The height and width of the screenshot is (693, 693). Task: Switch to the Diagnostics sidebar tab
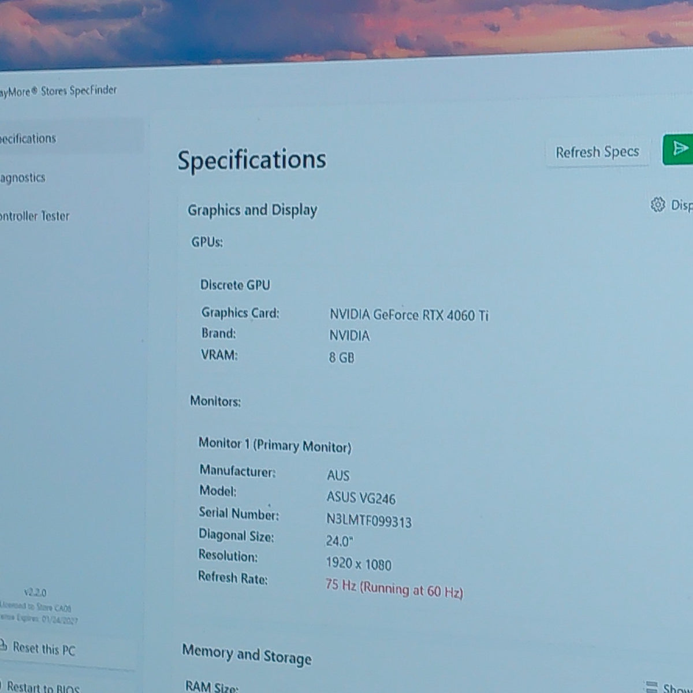pyautogui.click(x=23, y=178)
